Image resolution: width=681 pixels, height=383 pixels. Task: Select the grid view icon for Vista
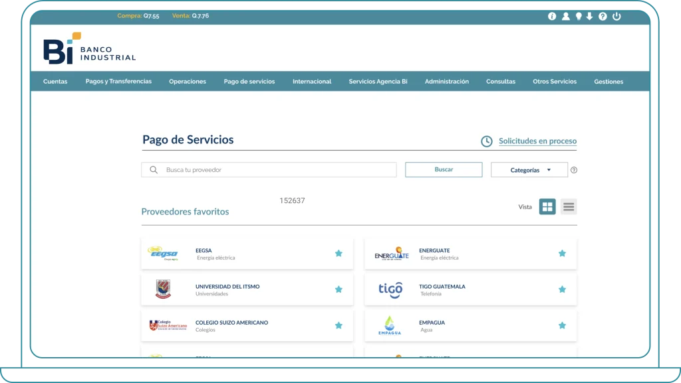click(x=546, y=206)
